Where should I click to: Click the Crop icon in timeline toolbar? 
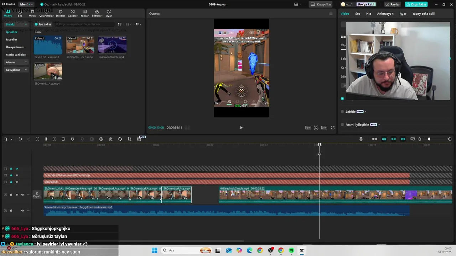click(x=130, y=139)
